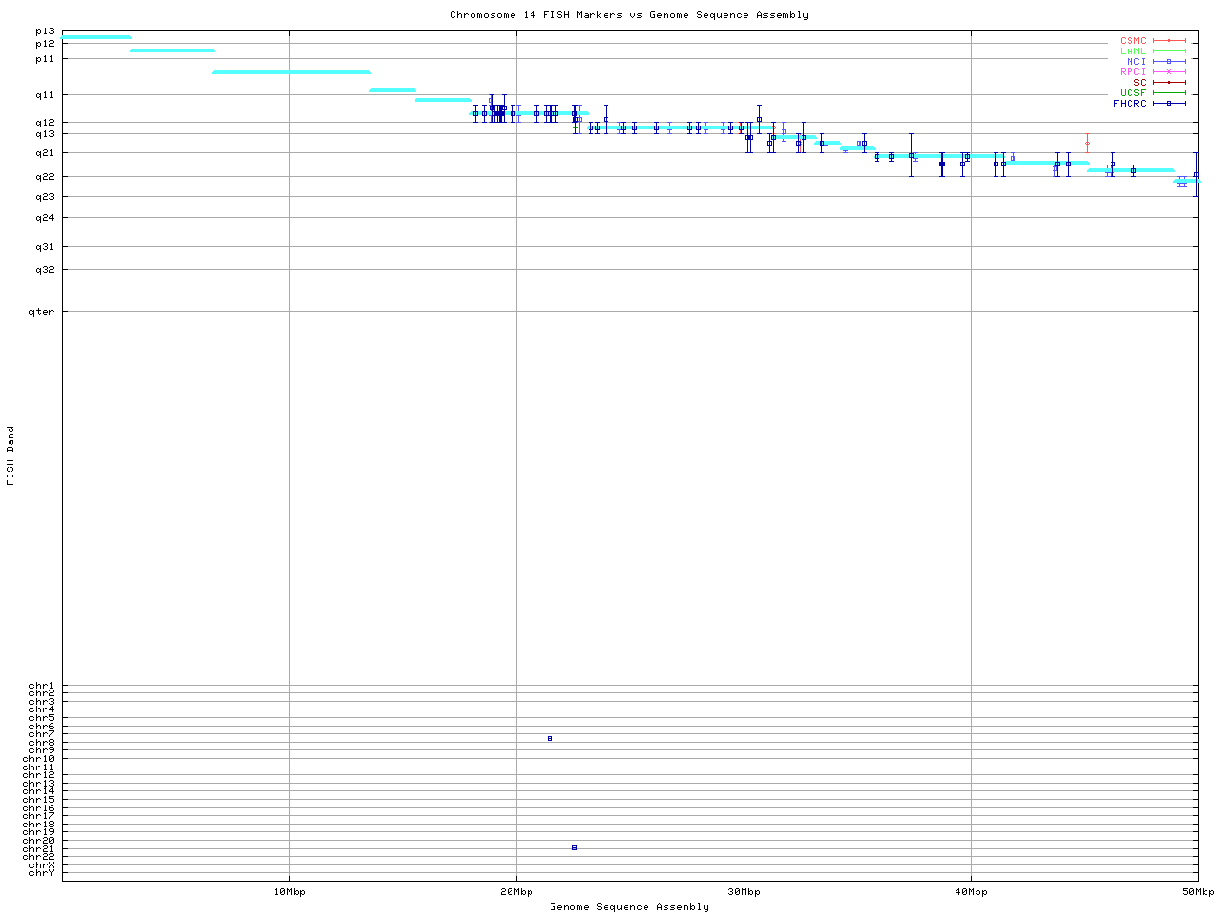
Task: Click the NCI square legend marker
Action: [x=1169, y=62]
